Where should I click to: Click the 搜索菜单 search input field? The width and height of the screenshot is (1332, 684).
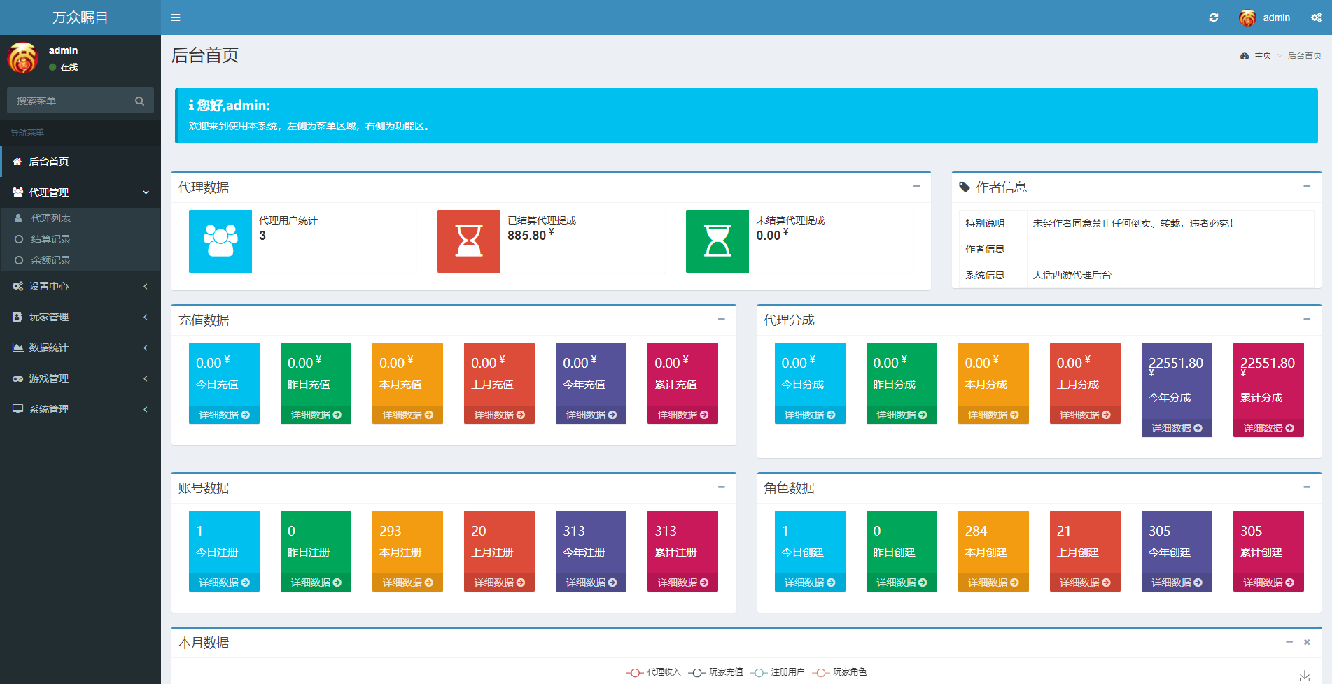(x=70, y=101)
